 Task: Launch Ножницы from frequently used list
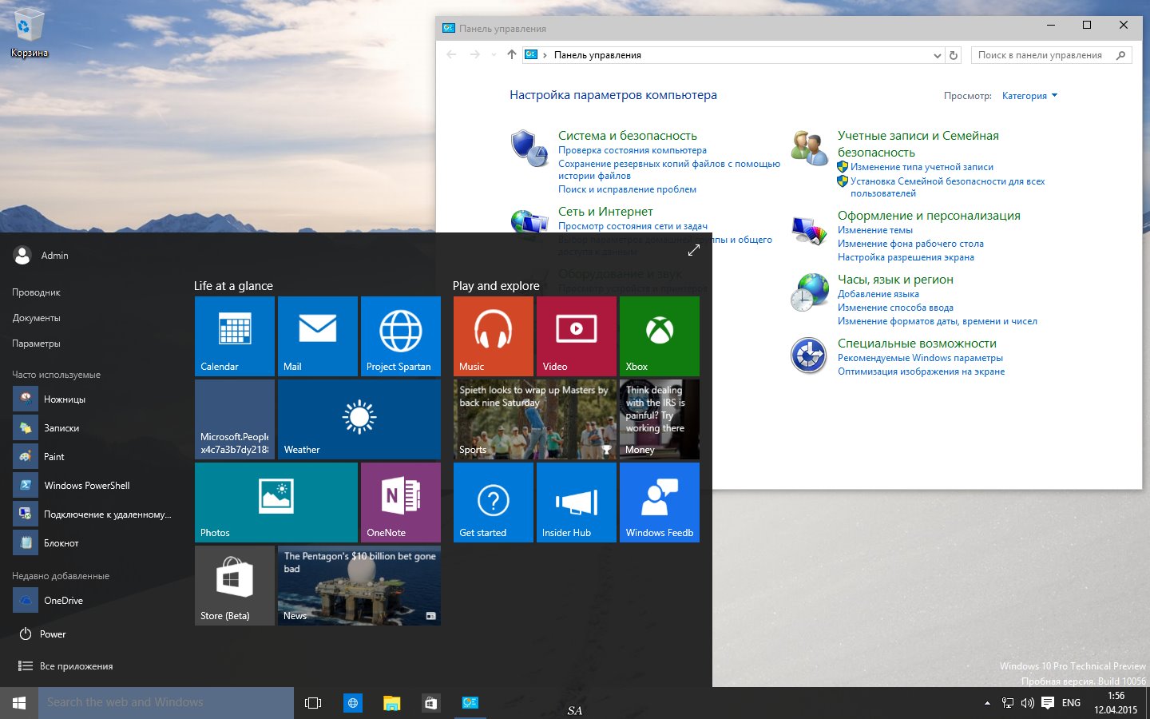click(x=94, y=399)
